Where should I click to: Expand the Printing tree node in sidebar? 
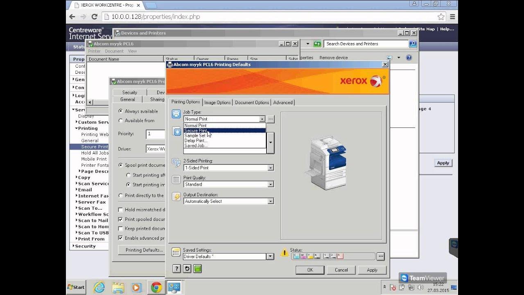77,128
